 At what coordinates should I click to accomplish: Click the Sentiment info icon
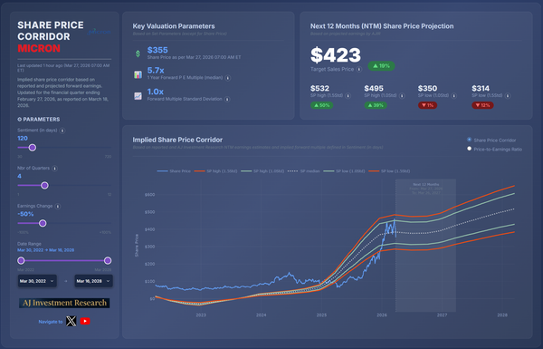coord(62,131)
